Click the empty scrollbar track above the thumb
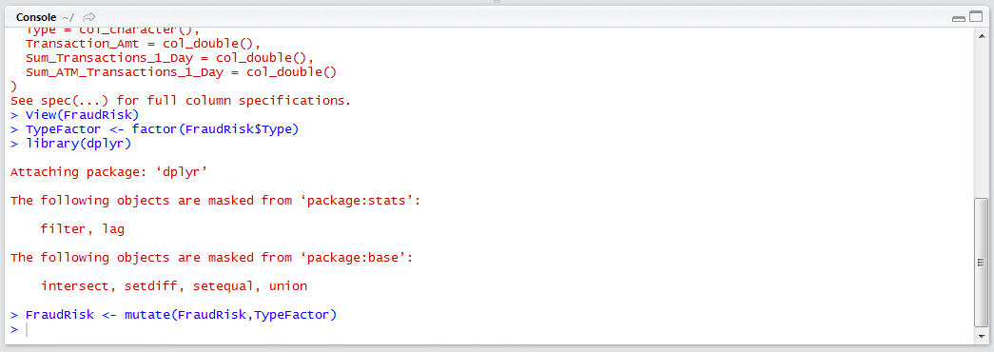Image resolution: width=994 pixels, height=352 pixels. click(980, 120)
